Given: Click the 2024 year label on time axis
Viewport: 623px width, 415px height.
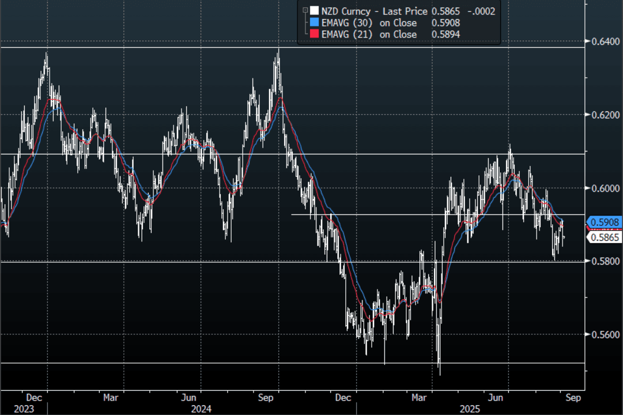Looking at the screenshot, I should 201,409.
